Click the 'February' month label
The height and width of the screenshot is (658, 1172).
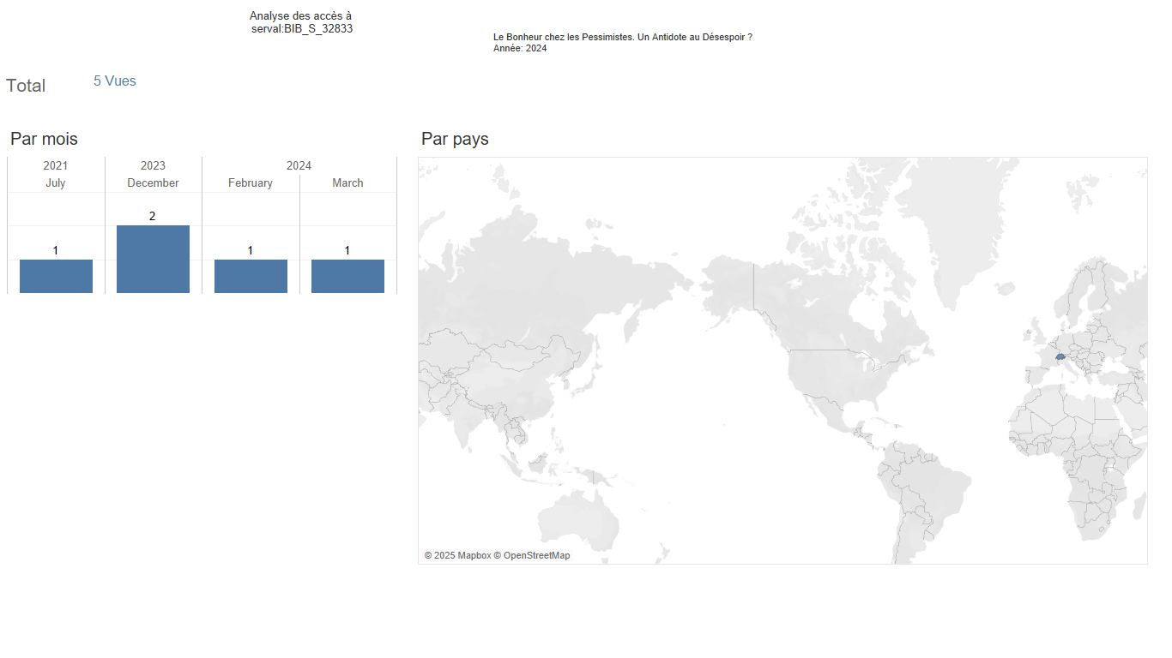click(x=251, y=182)
